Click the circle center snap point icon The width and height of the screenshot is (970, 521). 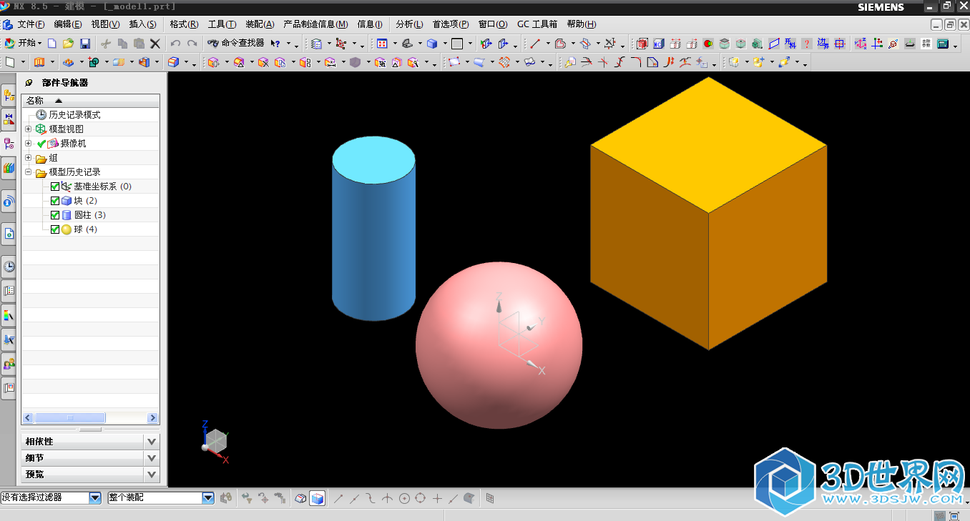404,498
